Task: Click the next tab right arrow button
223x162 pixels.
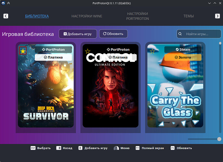Action: [x=217, y=16]
